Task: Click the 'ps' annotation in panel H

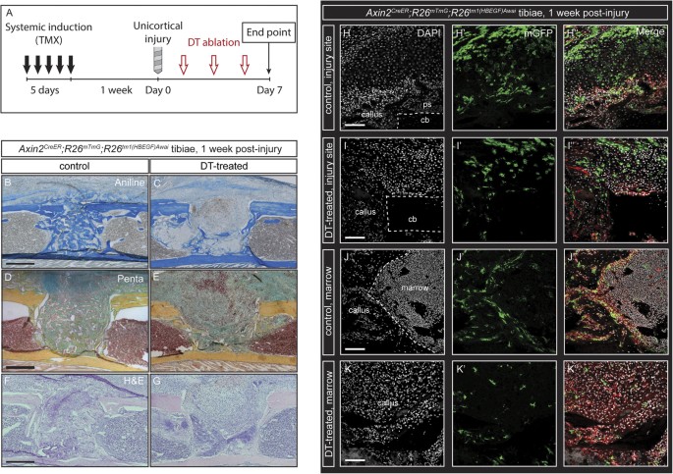Action: [x=426, y=105]
